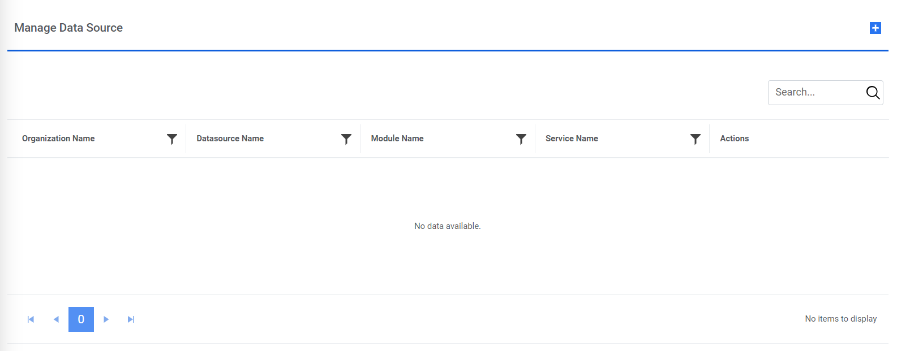
Task: Click the Manage Data Source heading
Action: [x=68, y=28]
